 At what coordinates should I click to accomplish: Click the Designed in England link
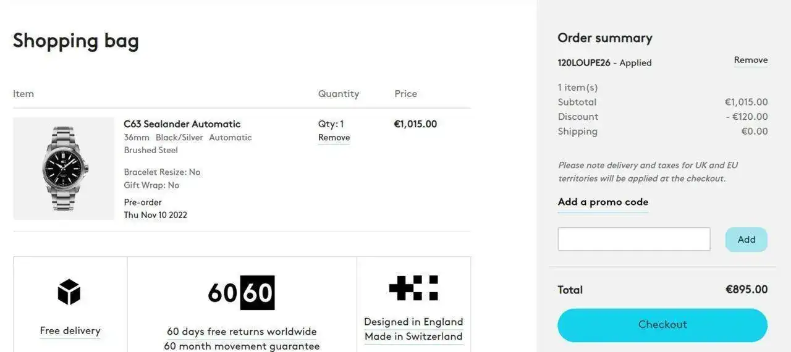[413, 322]
